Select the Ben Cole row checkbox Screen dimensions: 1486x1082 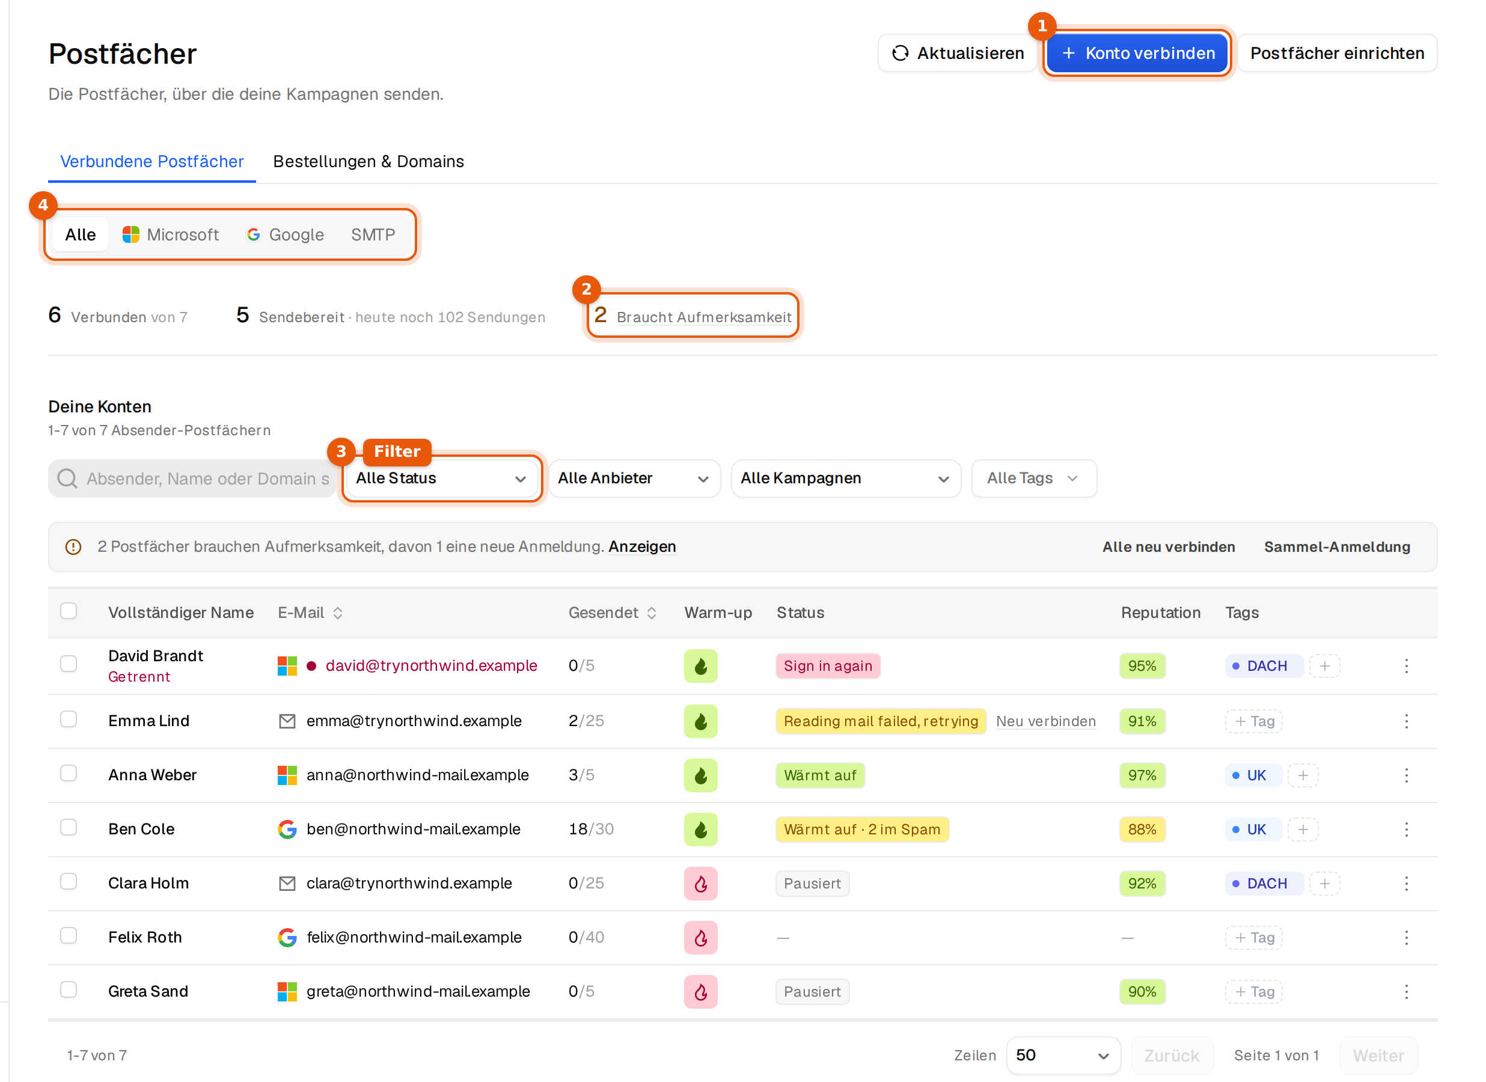point(68,827)
